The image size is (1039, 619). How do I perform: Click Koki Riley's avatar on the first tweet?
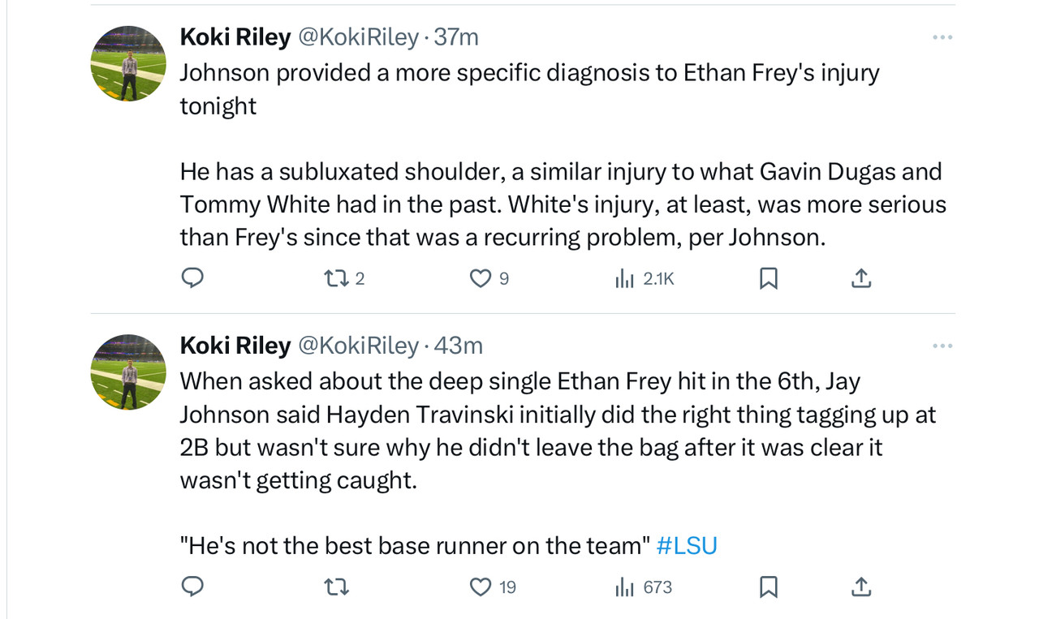point(128,63)
